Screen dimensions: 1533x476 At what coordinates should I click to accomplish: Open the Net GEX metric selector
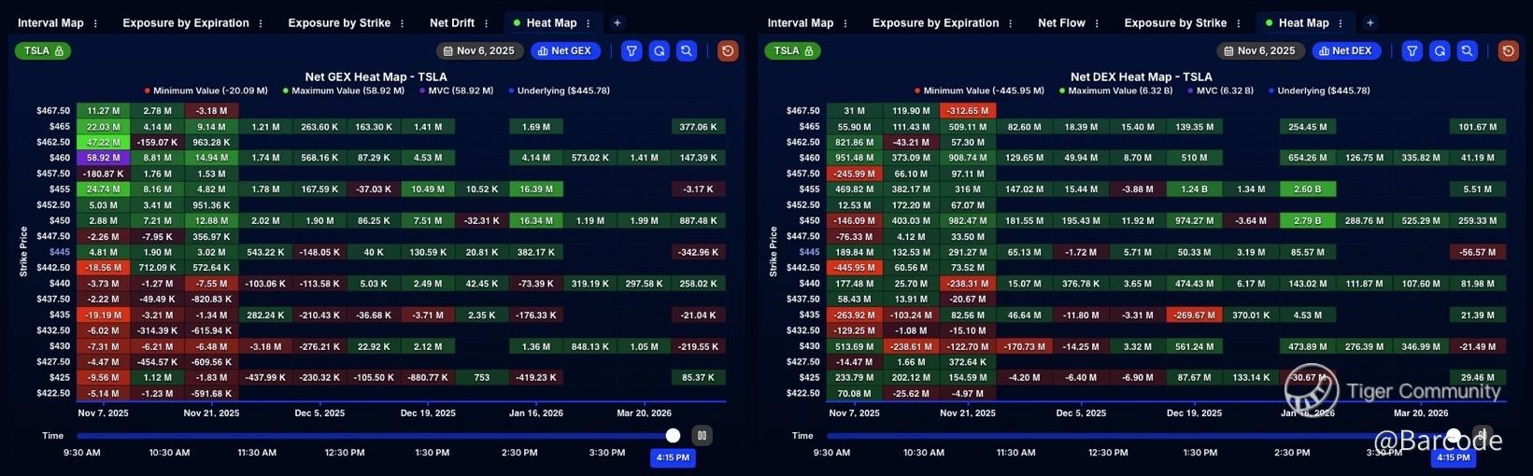[x=565, y=51]
